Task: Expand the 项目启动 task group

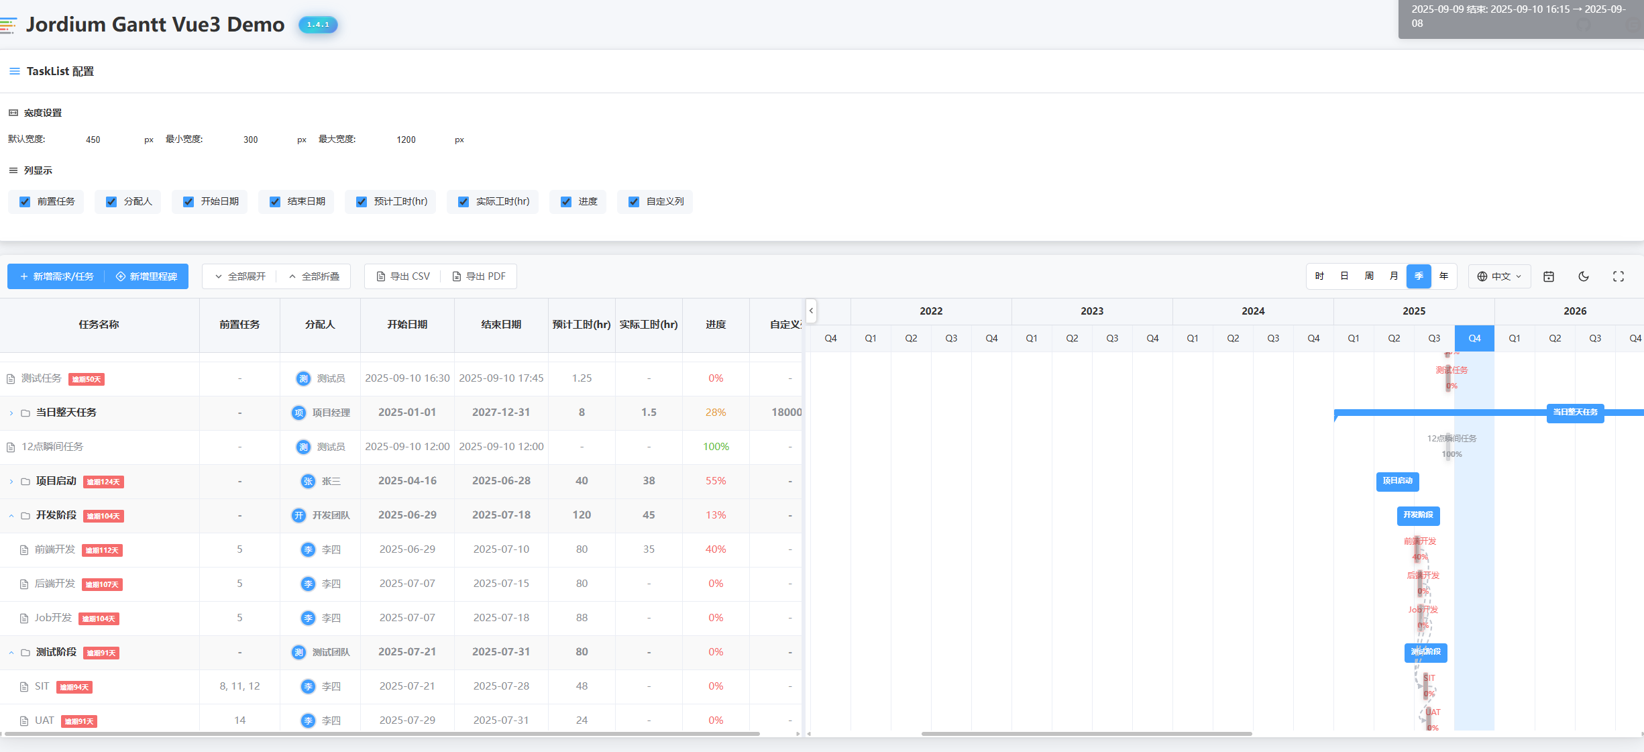Action: click(x=11, y=482)
